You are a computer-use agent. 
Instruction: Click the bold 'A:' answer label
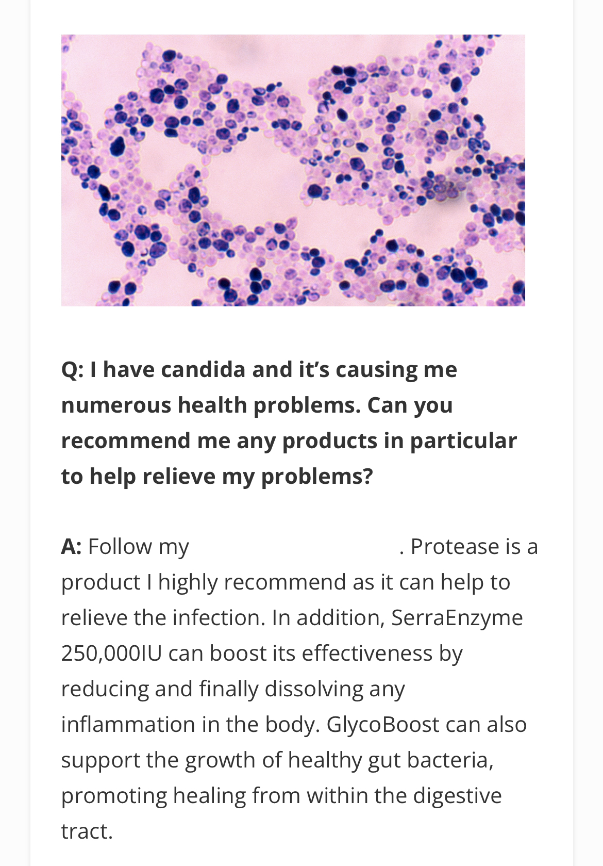(x=71, y=546)
